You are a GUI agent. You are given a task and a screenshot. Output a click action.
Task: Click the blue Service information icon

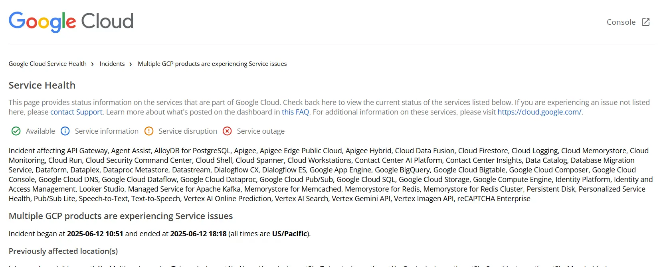pyautogui.click(x=65, y=131)
